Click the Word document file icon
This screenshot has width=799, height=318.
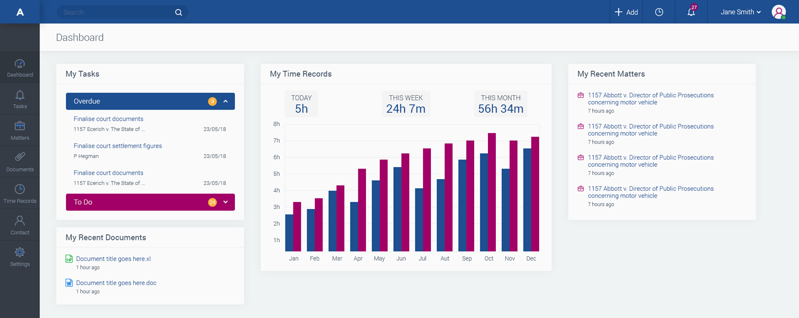click(69, 283)
